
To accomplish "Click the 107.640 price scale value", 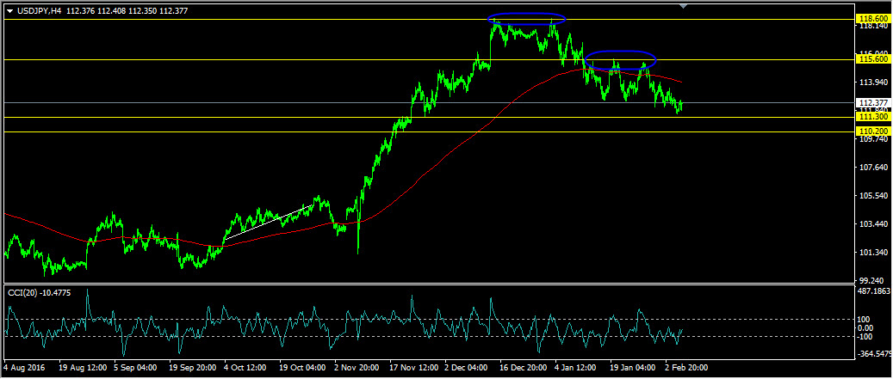I will tap(874, 168).
